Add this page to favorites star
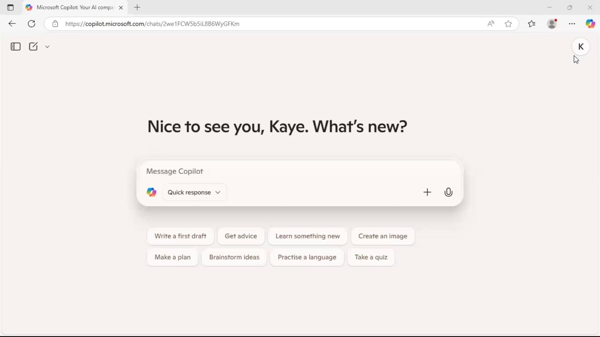Viewport: 600px width, 337px height. (x=508, y=24)
